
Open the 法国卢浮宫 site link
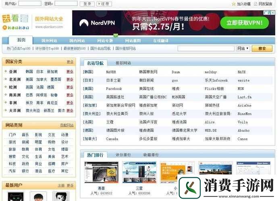pyautogui.click(x=148, y=122)
